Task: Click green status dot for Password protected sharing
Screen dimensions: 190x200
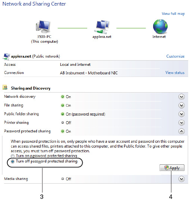Action: pos(63,131)
